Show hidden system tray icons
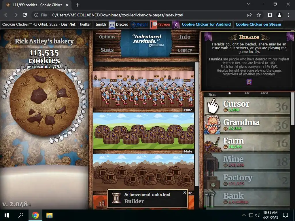 (x=244, y=215)
